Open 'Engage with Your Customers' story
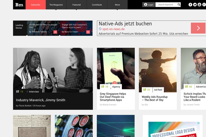Viewport: 206px width, 137px height. tap(75, 26)
